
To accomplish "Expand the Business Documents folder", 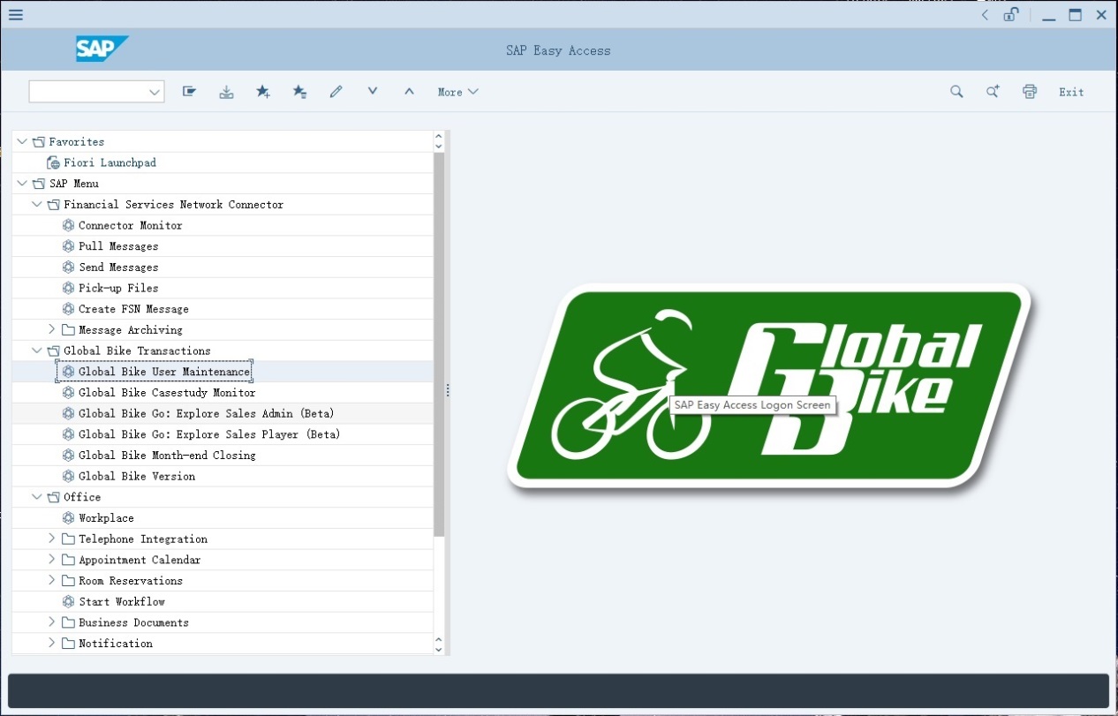I will pyautogui.click(x=52, y=622).
